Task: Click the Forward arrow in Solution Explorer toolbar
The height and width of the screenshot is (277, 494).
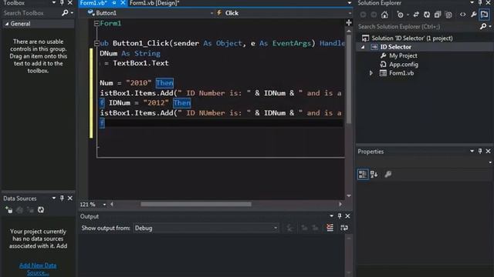Action: [x=374, y=15]
